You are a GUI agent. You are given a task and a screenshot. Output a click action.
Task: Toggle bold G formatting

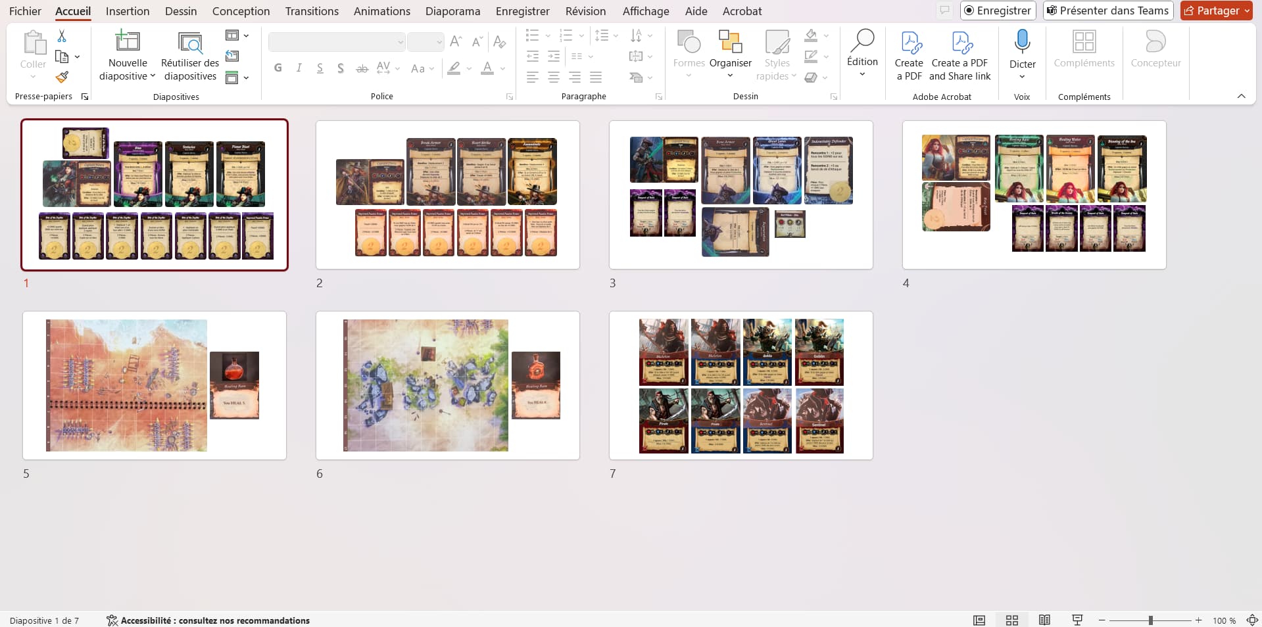point(278,68)
